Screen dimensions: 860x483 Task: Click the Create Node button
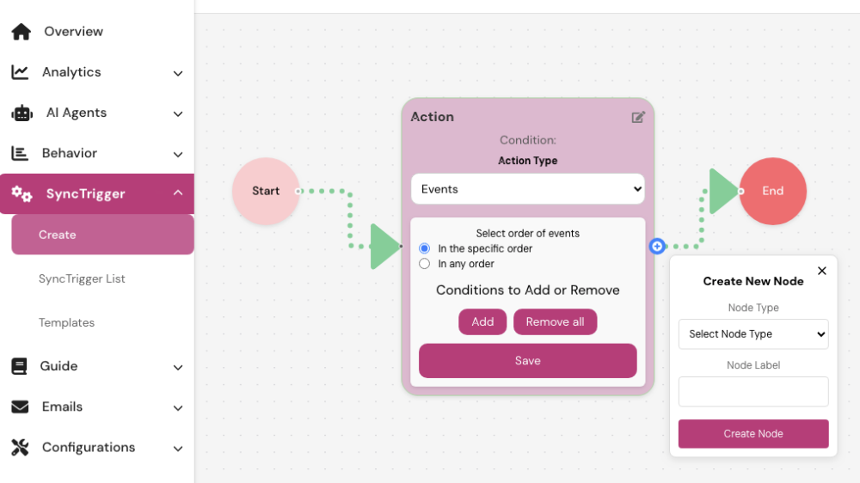tap(752, 434)
